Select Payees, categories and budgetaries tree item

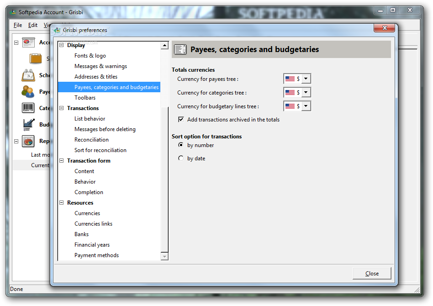coord(109,87)
